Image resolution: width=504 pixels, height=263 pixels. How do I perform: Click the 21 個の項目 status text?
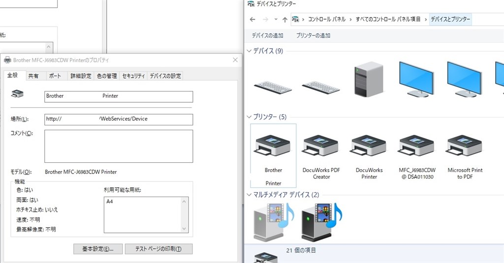pyautogui.click(x=301, y=251)
